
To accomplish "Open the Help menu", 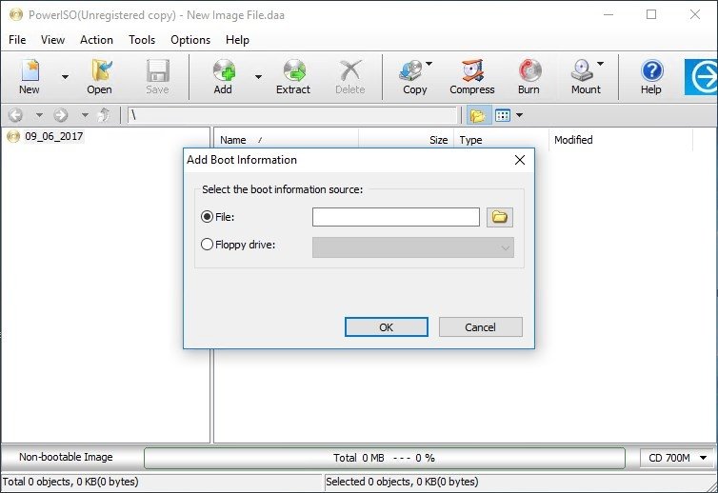I will point(237,40).
